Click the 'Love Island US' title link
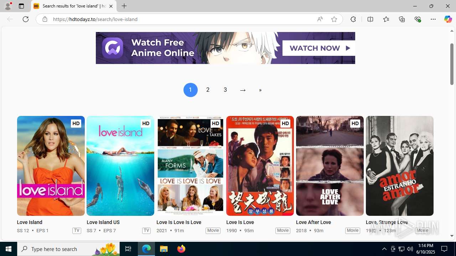The width and height of the screenshot is (456, 256). tap(103, 222)
